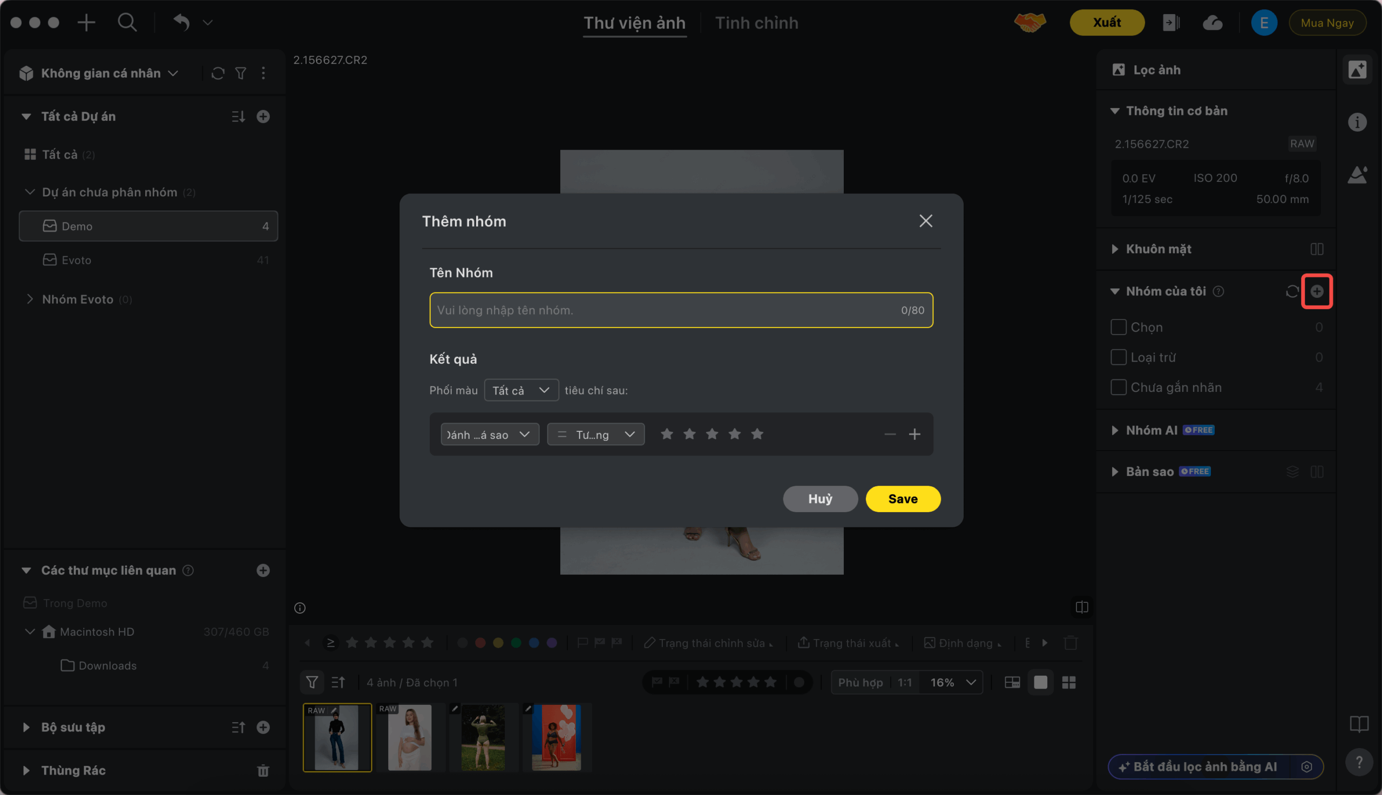
Task: Open the info panel icon on right sidebar
Action: pyautogui.click(x=1357, y=122)
